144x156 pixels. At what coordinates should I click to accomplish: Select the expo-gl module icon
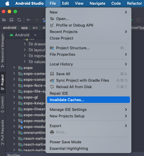click(x=21, y=97)
